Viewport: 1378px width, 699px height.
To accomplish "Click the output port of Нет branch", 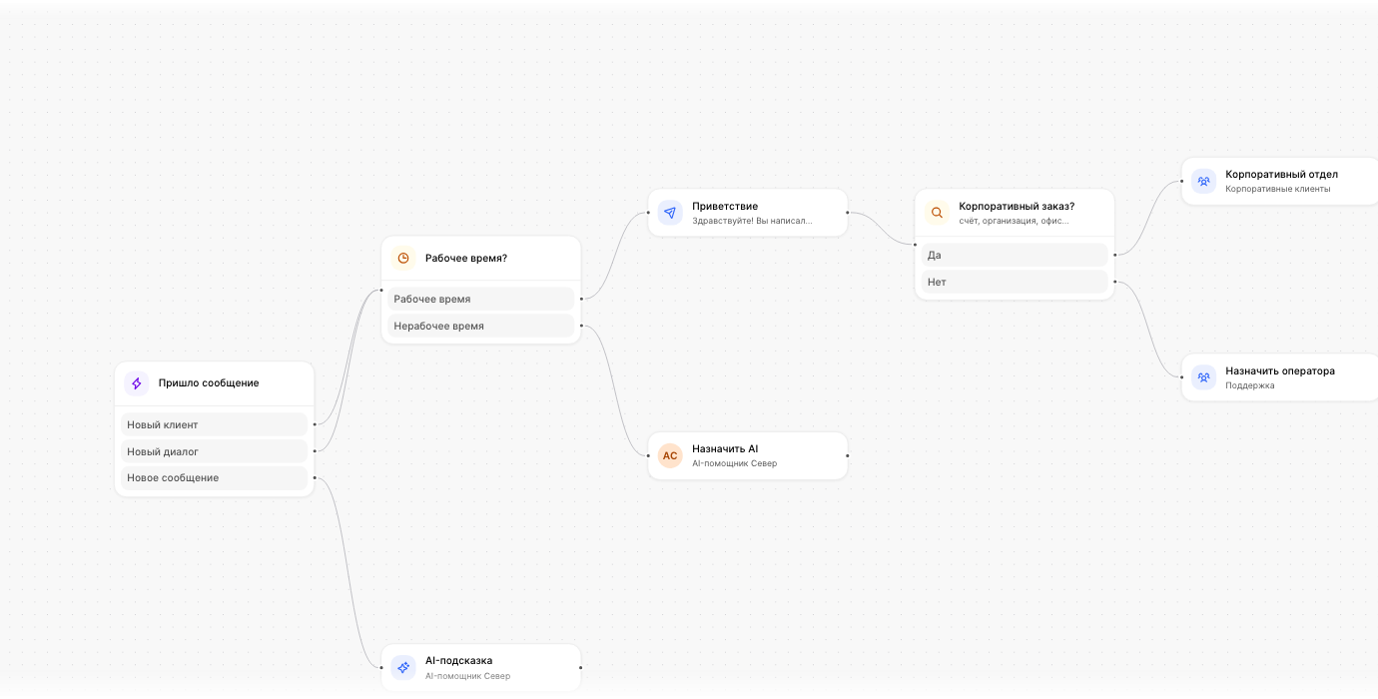I will [1114, 282].
